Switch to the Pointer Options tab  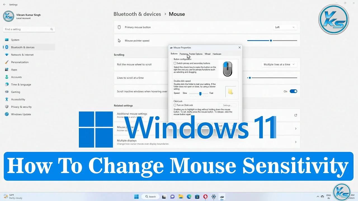point(196,54)
